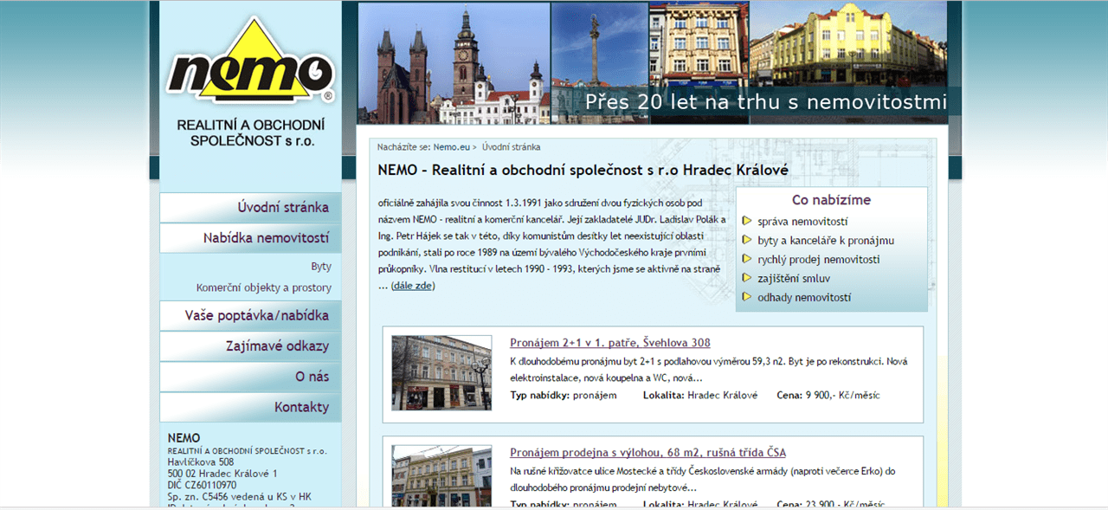Click the Nemo.eu breadcrumb link
1108x510 pixels.
coord(451,147)
